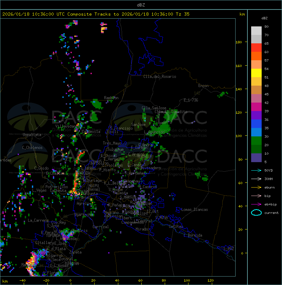Screen dimensions: 282x285
Task: Click the 'Divisadero' map label
Action: click(150, 168)
